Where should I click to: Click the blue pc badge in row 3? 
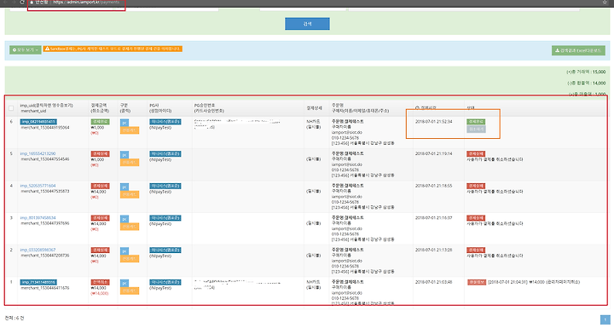125,219
